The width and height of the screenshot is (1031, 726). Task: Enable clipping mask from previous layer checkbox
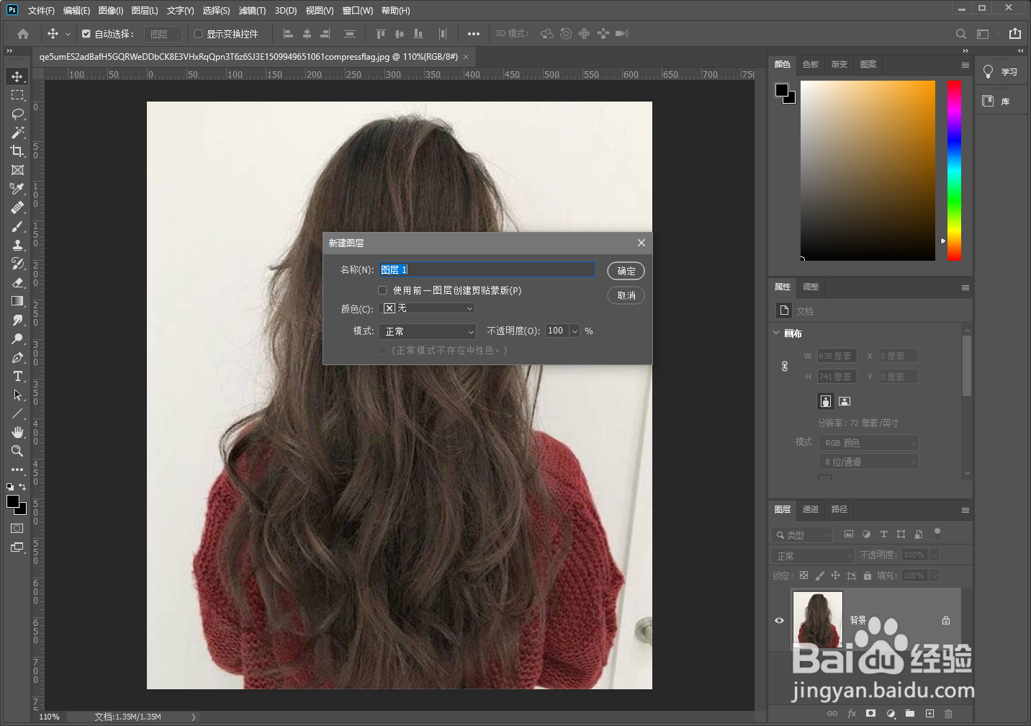pos(382,290)
